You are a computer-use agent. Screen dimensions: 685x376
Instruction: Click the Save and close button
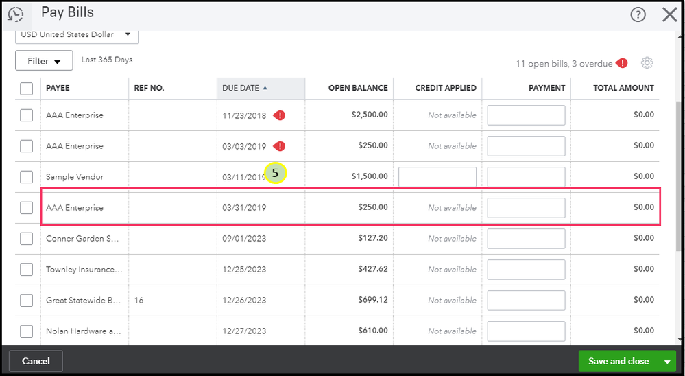(x=618, y=361)
